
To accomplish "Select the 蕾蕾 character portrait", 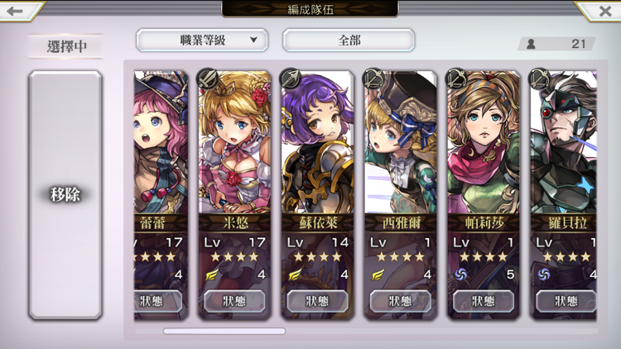I will [161, 142].
